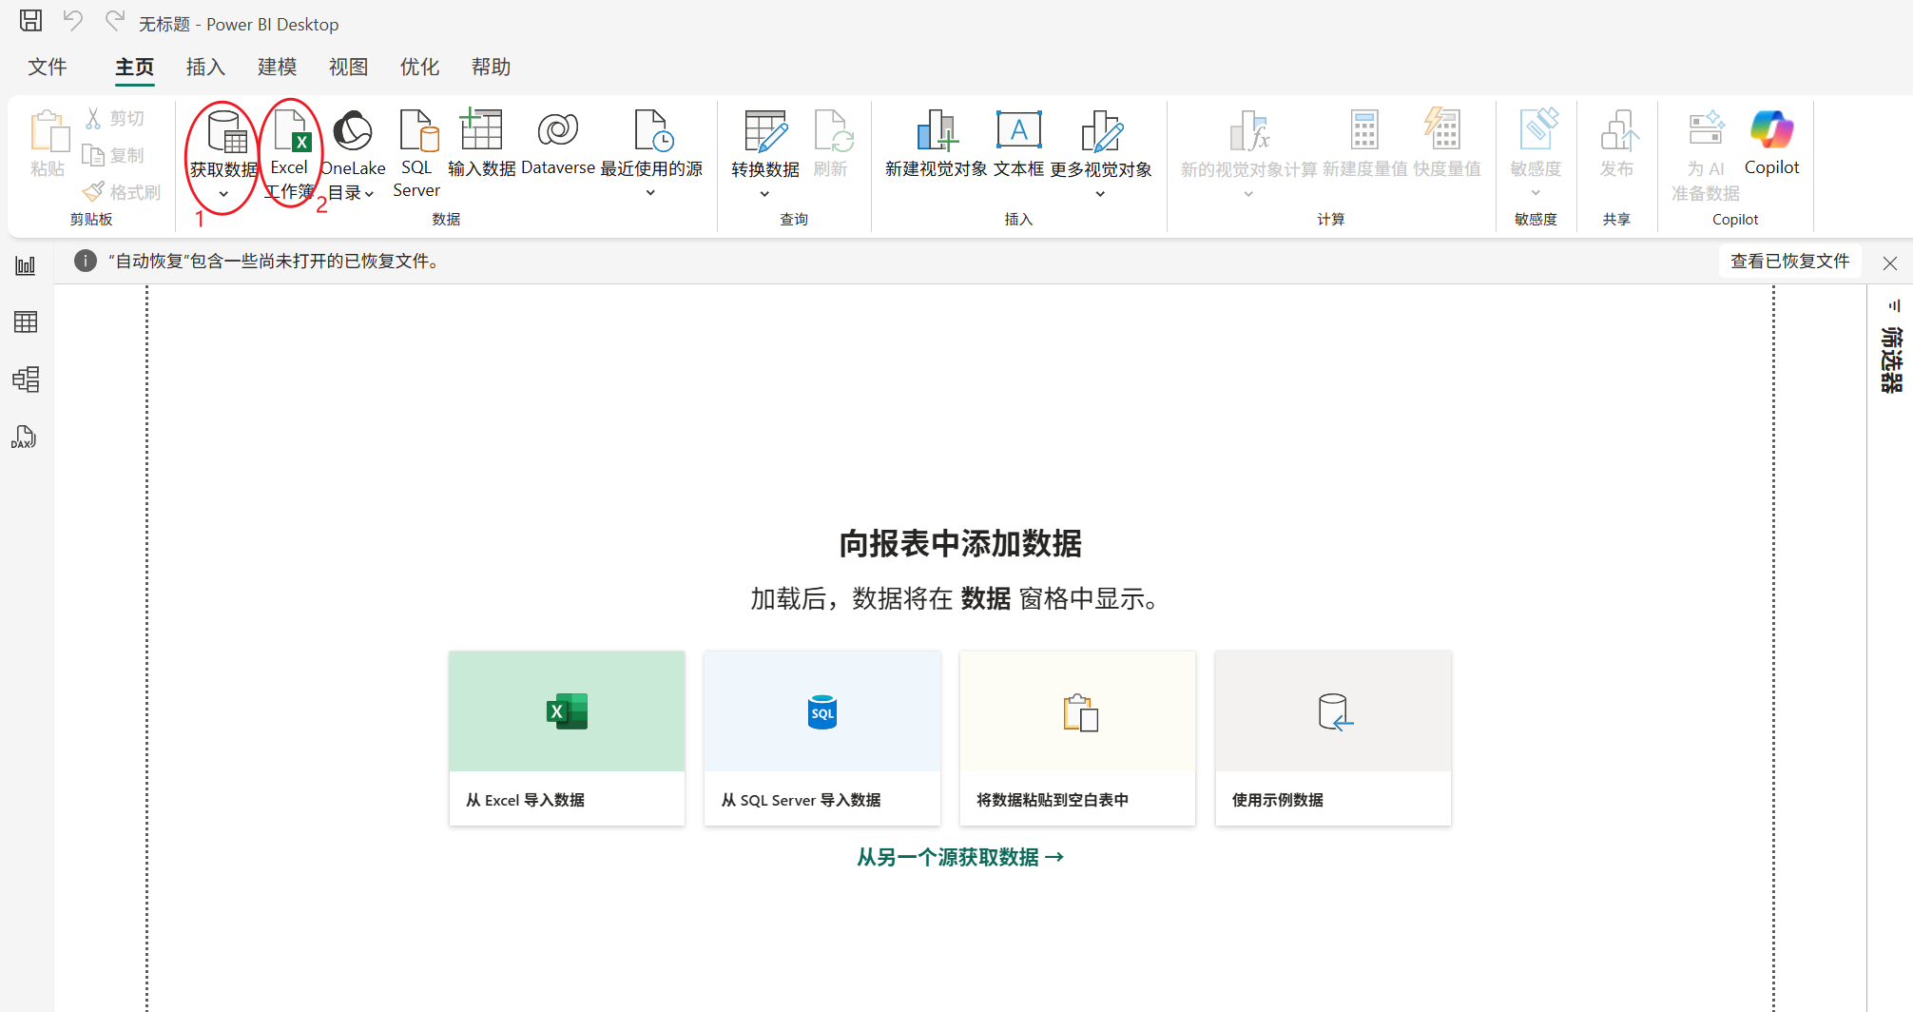This screenshot has width=1913, height=1012.
Task: Click the 使用示例数据 card
Action: [1333, 738]
